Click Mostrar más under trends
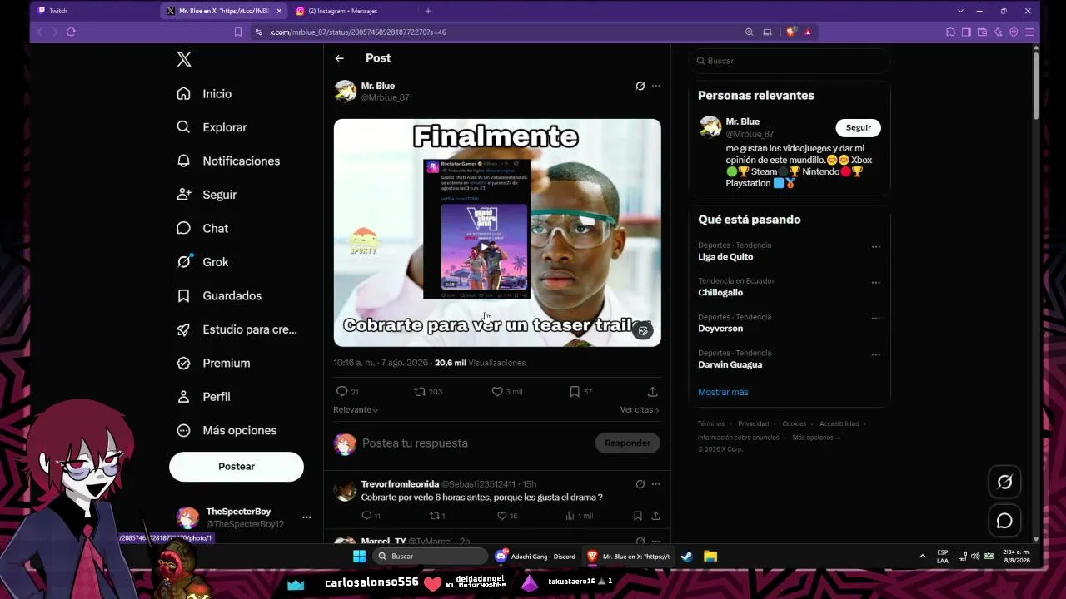Image resolution: width=1066 pixels, height=599 pixels. tap(723, 392)
